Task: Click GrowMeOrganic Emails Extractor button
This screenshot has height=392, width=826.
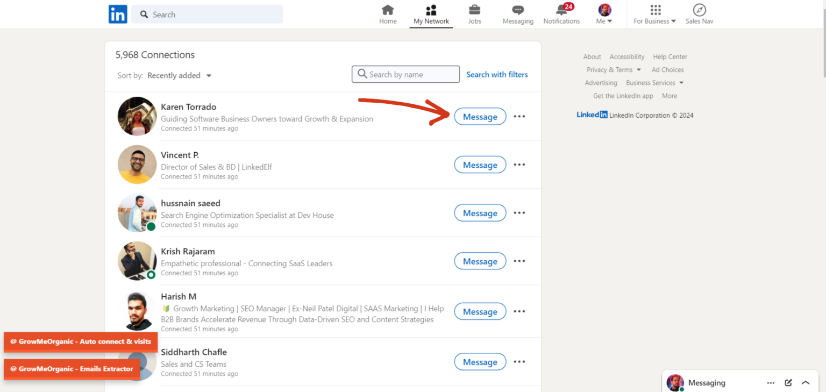Action: point(72,369)
